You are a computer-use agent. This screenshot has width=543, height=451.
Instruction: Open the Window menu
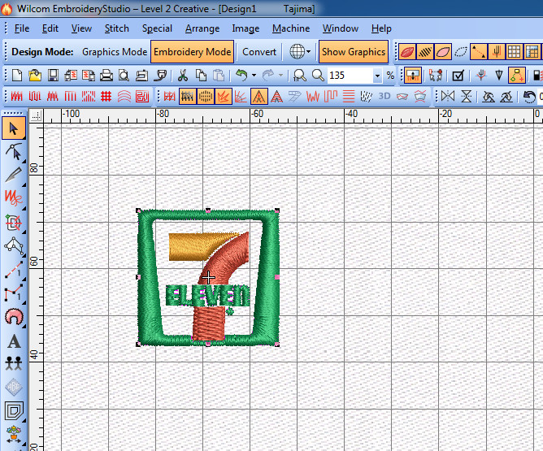[341, 28]
